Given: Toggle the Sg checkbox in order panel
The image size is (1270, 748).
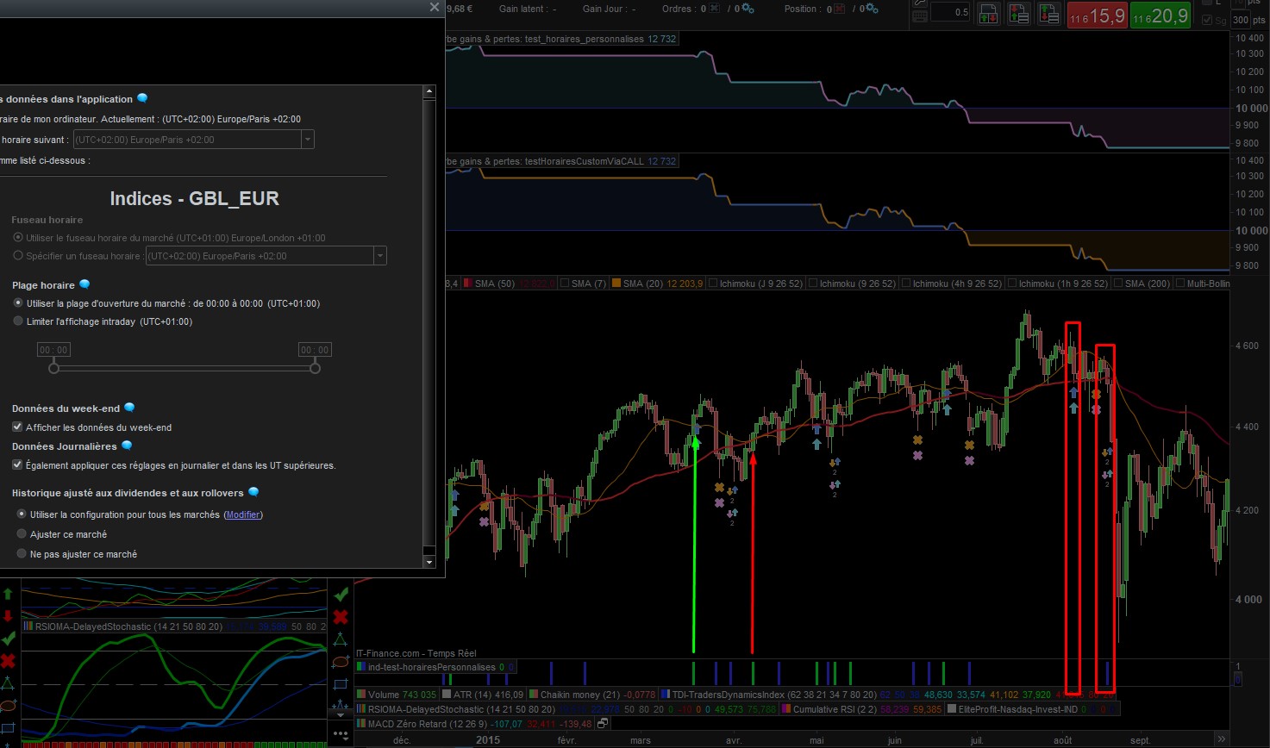Looking at the screenshot, I should [1208, 20].
